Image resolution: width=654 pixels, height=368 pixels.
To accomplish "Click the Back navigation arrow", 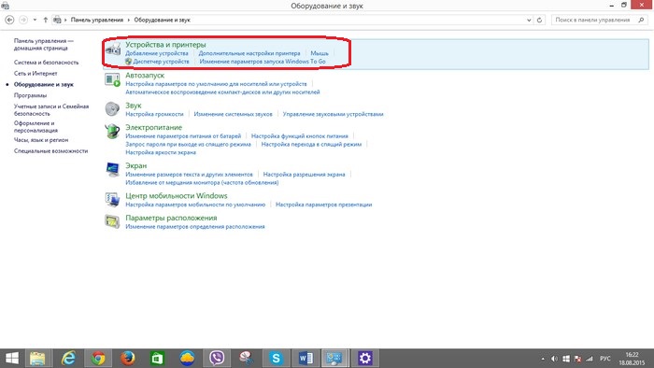I will click(9, 20).
